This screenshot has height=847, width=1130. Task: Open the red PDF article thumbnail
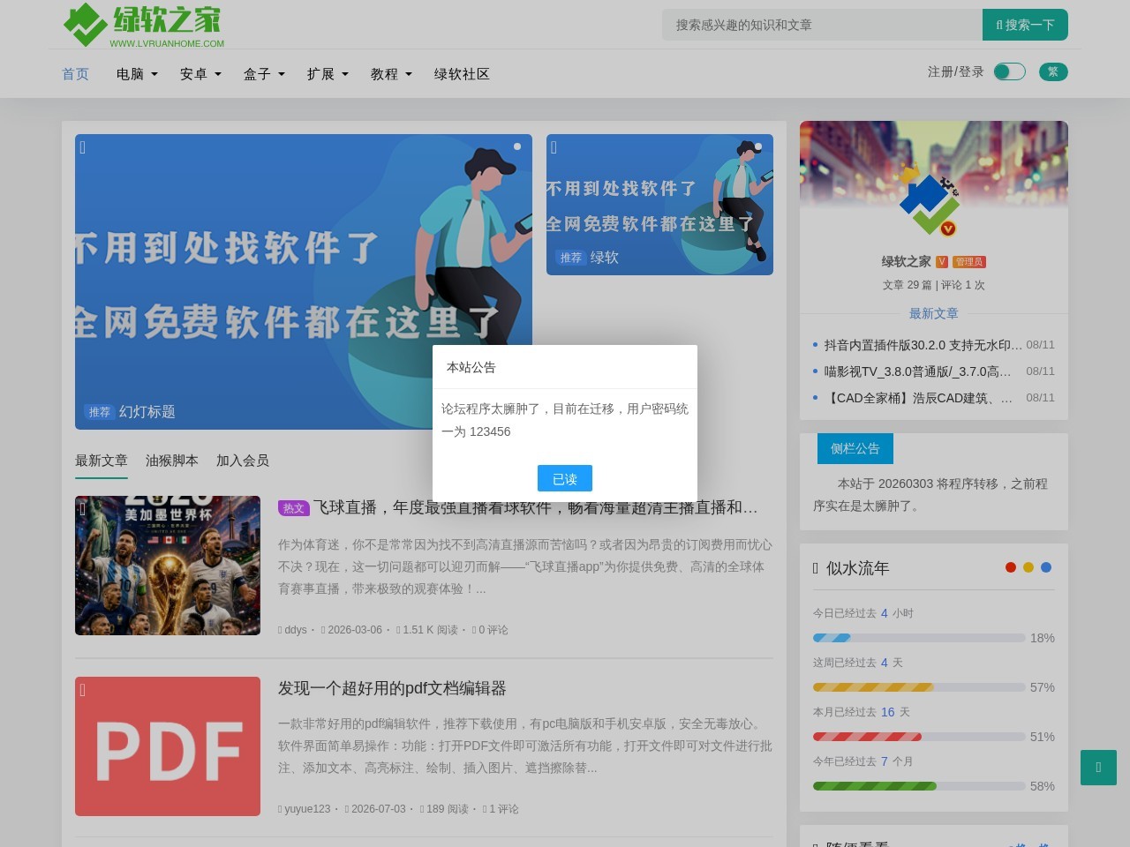click(x=168, y=746)
